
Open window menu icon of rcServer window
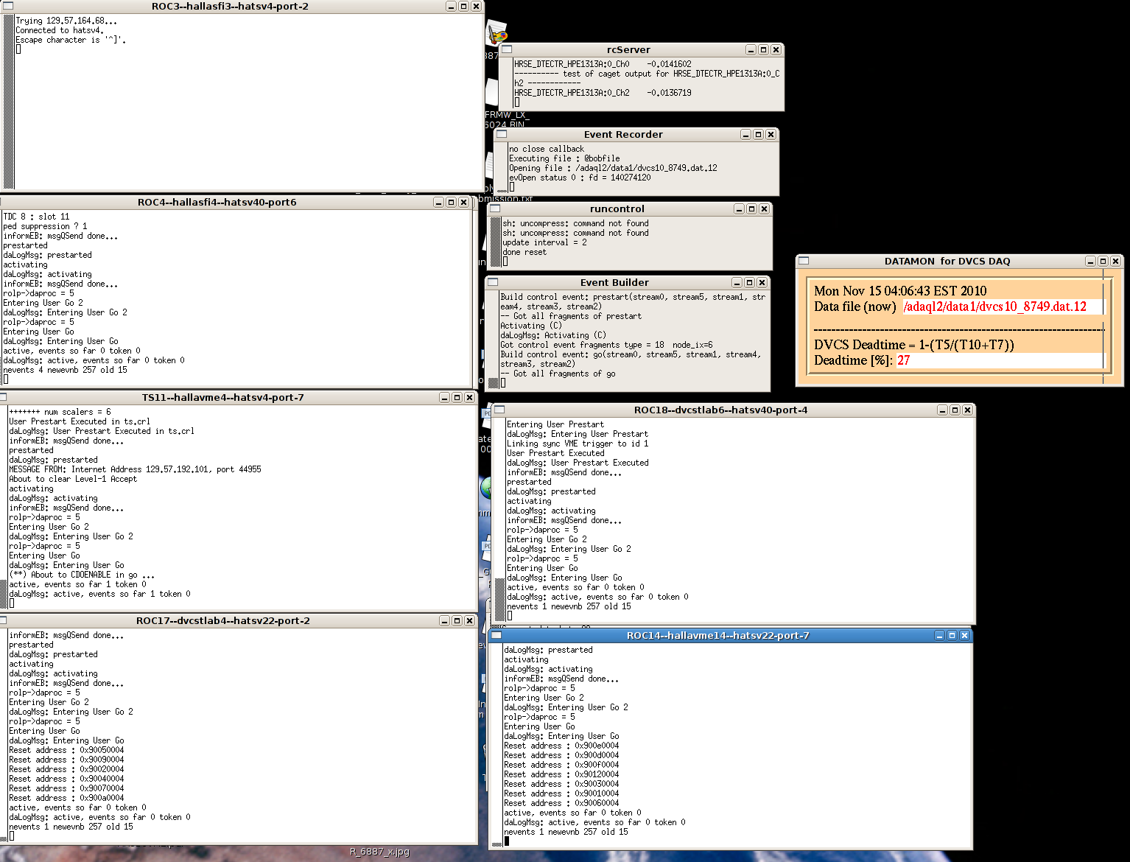tap(508, 49)
